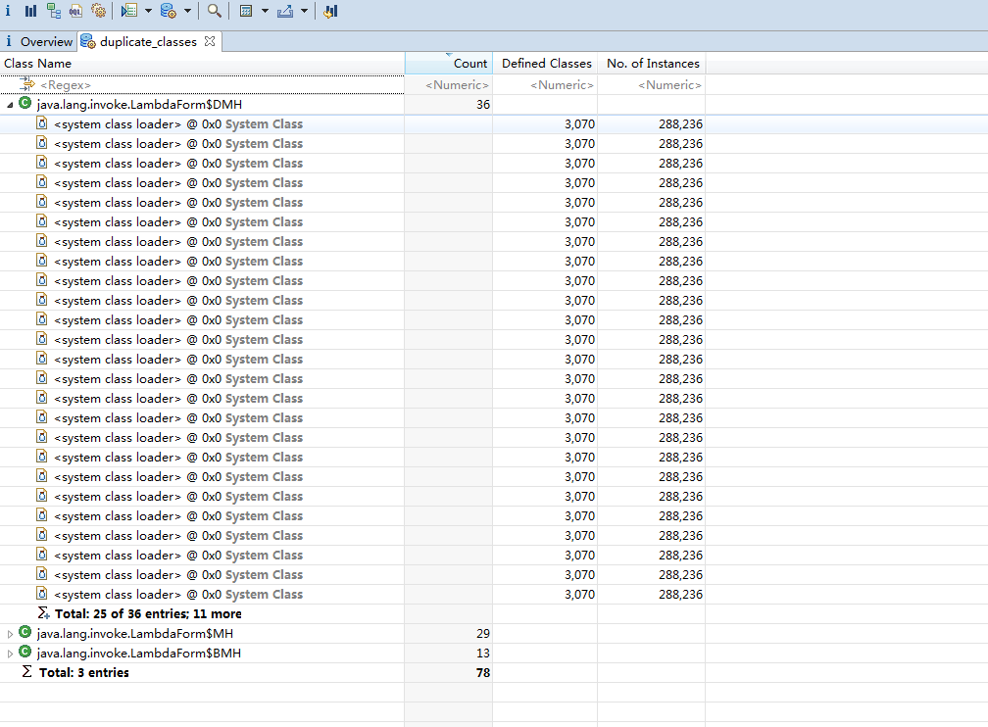Open the Dominator Tree view
Image resolution: width=988 pixels, height=727 pixels.
click(x=54, y=11)
